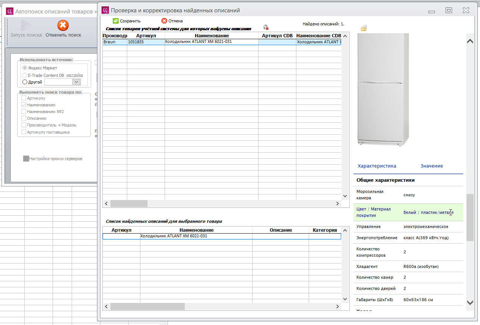The image size is (480, 325).
Task: Click the Отмена button
Action: 172,21
